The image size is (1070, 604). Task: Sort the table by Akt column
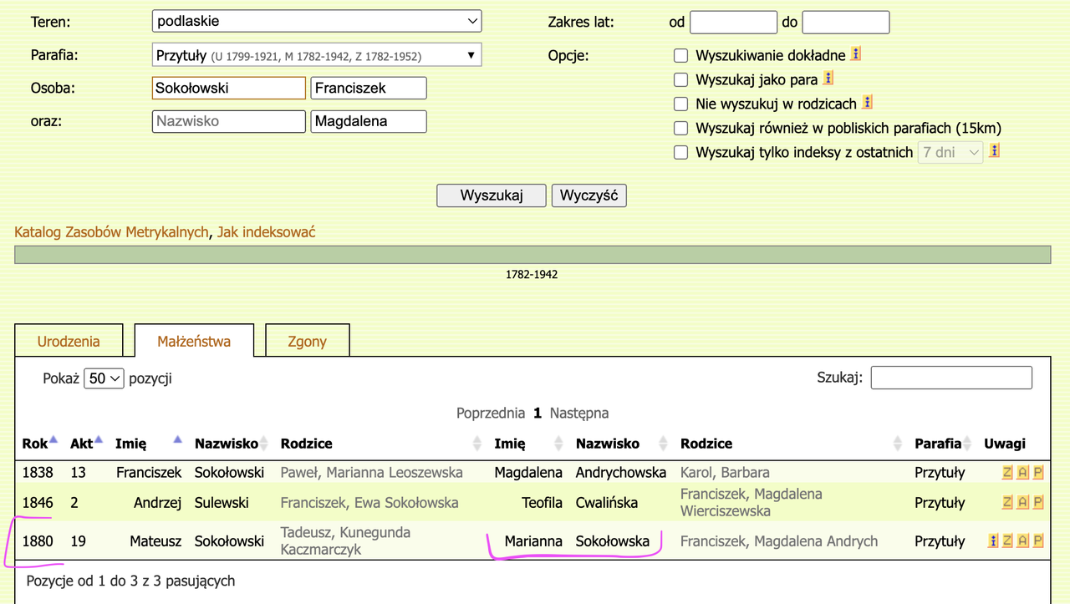coord(86,444)
